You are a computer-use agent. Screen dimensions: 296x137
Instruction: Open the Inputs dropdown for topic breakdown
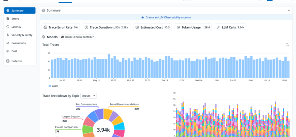pyautogui.click(x=89, y=96)
